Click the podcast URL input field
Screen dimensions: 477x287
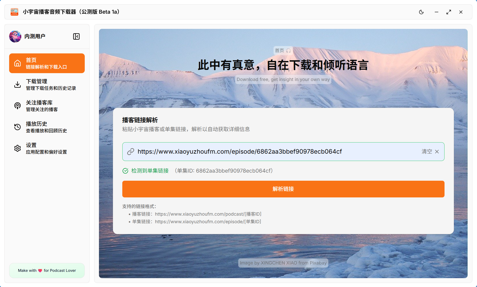click(254, 152)
